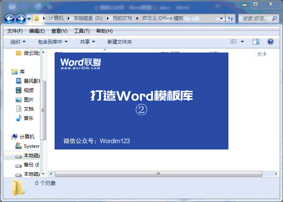Click the 计算机 monitor icon
This screenshot has width=283, height=202.
[15, 137]
